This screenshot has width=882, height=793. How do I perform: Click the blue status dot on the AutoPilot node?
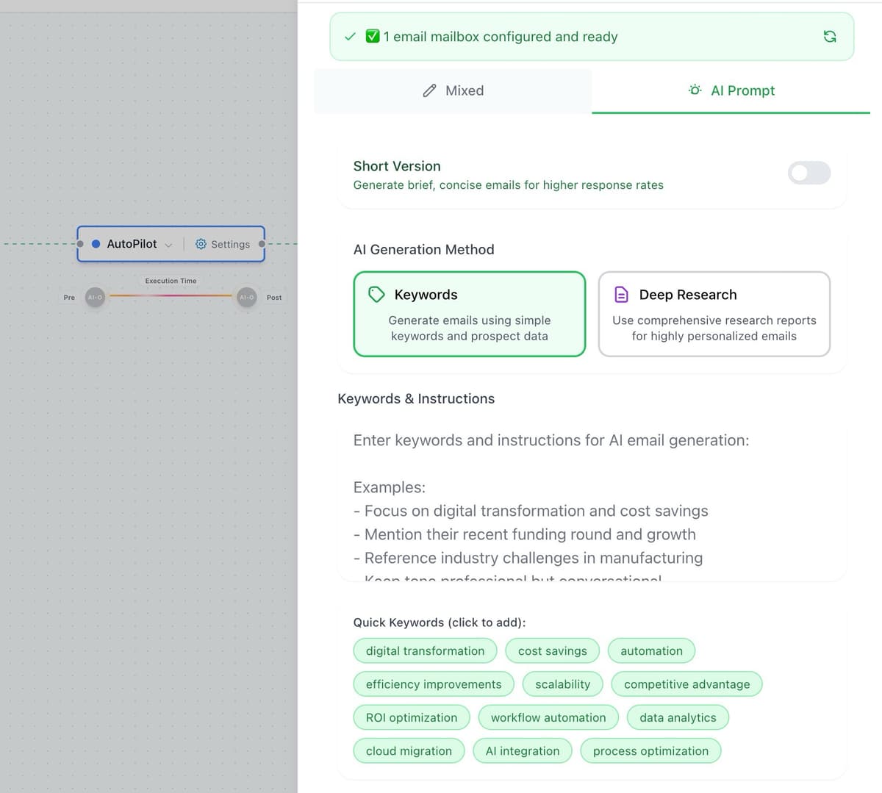pos(95,243)
